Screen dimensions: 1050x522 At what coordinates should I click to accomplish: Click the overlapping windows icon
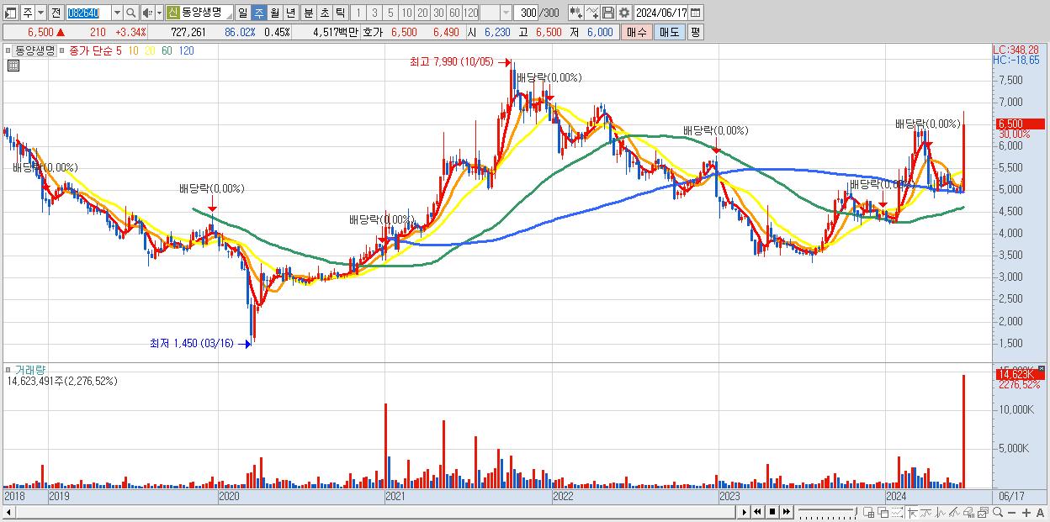pyautogui.click(x=883, y=512)
